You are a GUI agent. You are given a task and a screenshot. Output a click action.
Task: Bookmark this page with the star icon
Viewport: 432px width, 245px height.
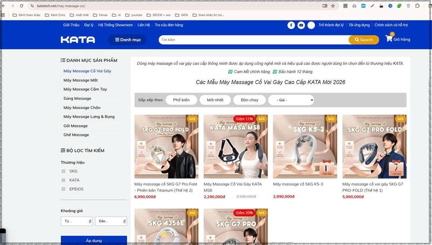coord(333,6)
